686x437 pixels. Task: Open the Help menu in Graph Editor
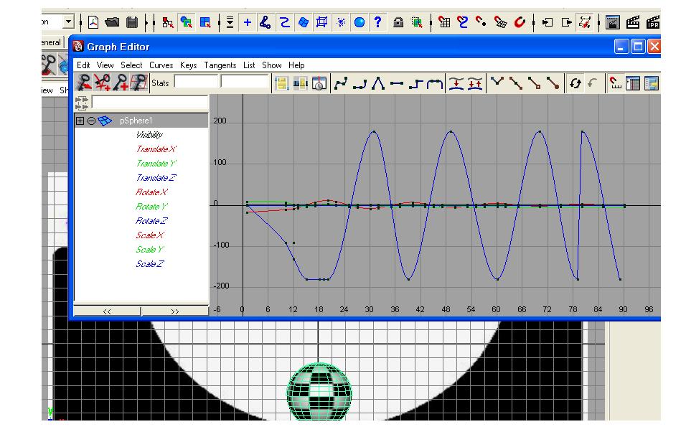(x=296, y=65)
